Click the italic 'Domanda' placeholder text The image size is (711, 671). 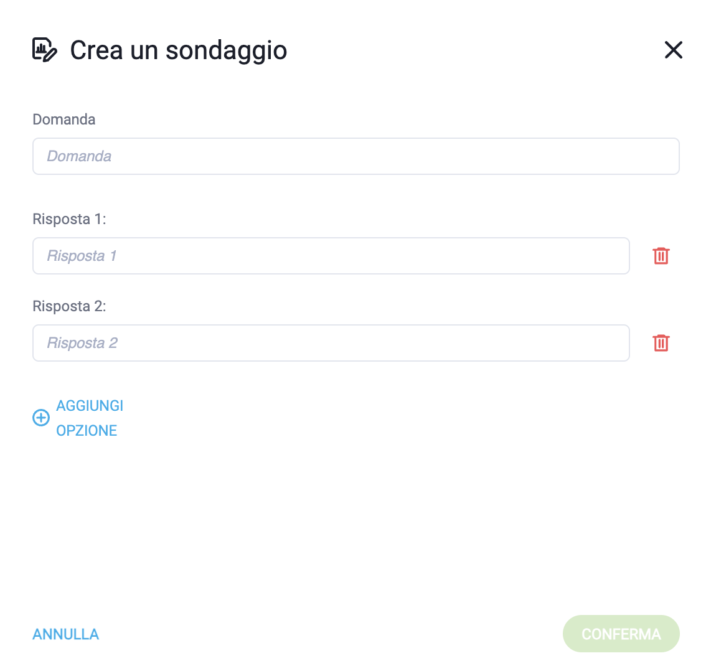coord(79,156)
